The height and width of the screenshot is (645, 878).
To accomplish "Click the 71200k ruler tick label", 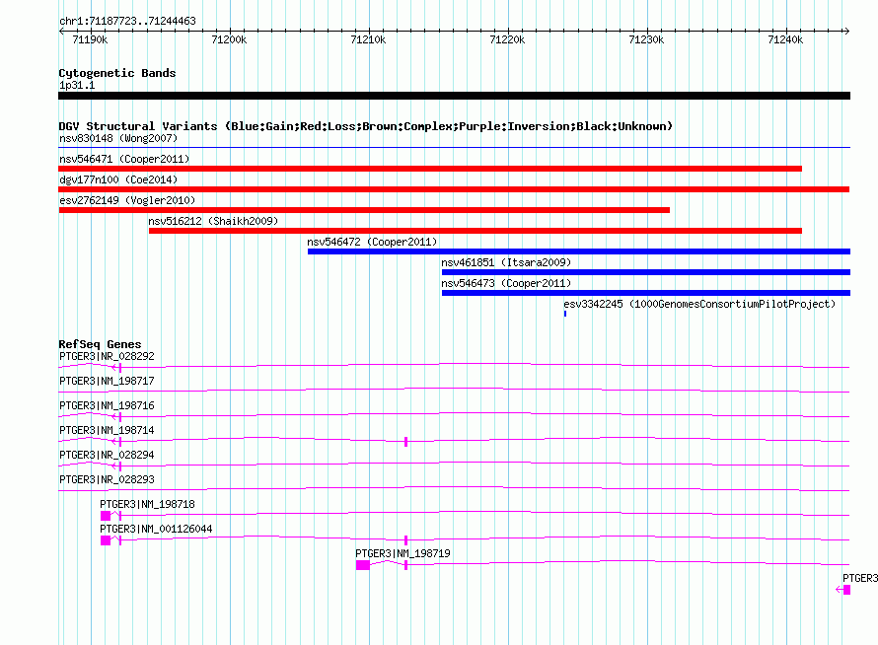I will point(229,39).
